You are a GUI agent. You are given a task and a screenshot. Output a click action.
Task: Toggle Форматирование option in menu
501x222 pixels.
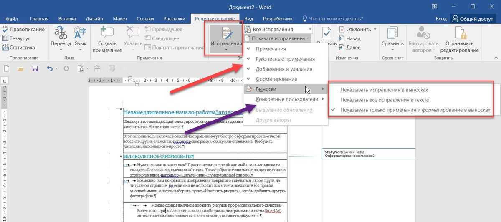click(286, 79)
